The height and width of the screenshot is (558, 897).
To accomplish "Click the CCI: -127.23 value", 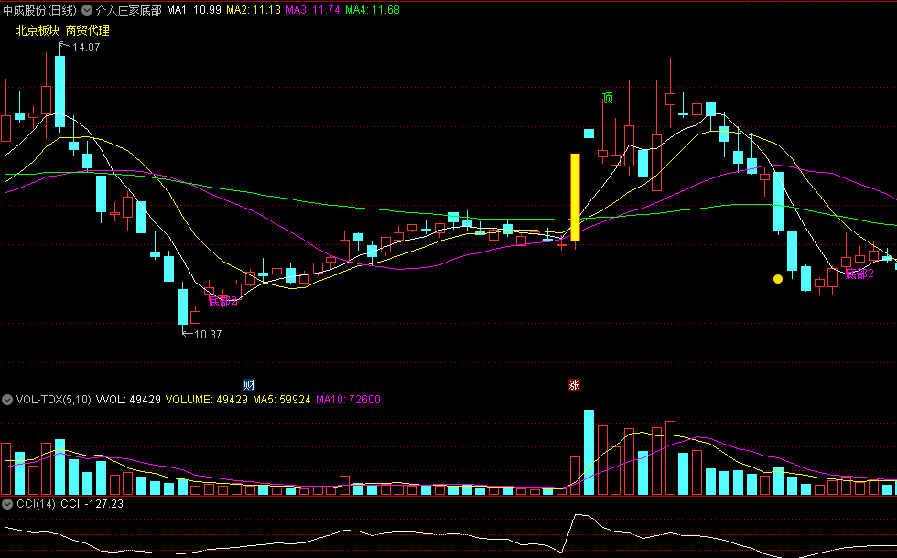I will point(92,504).
